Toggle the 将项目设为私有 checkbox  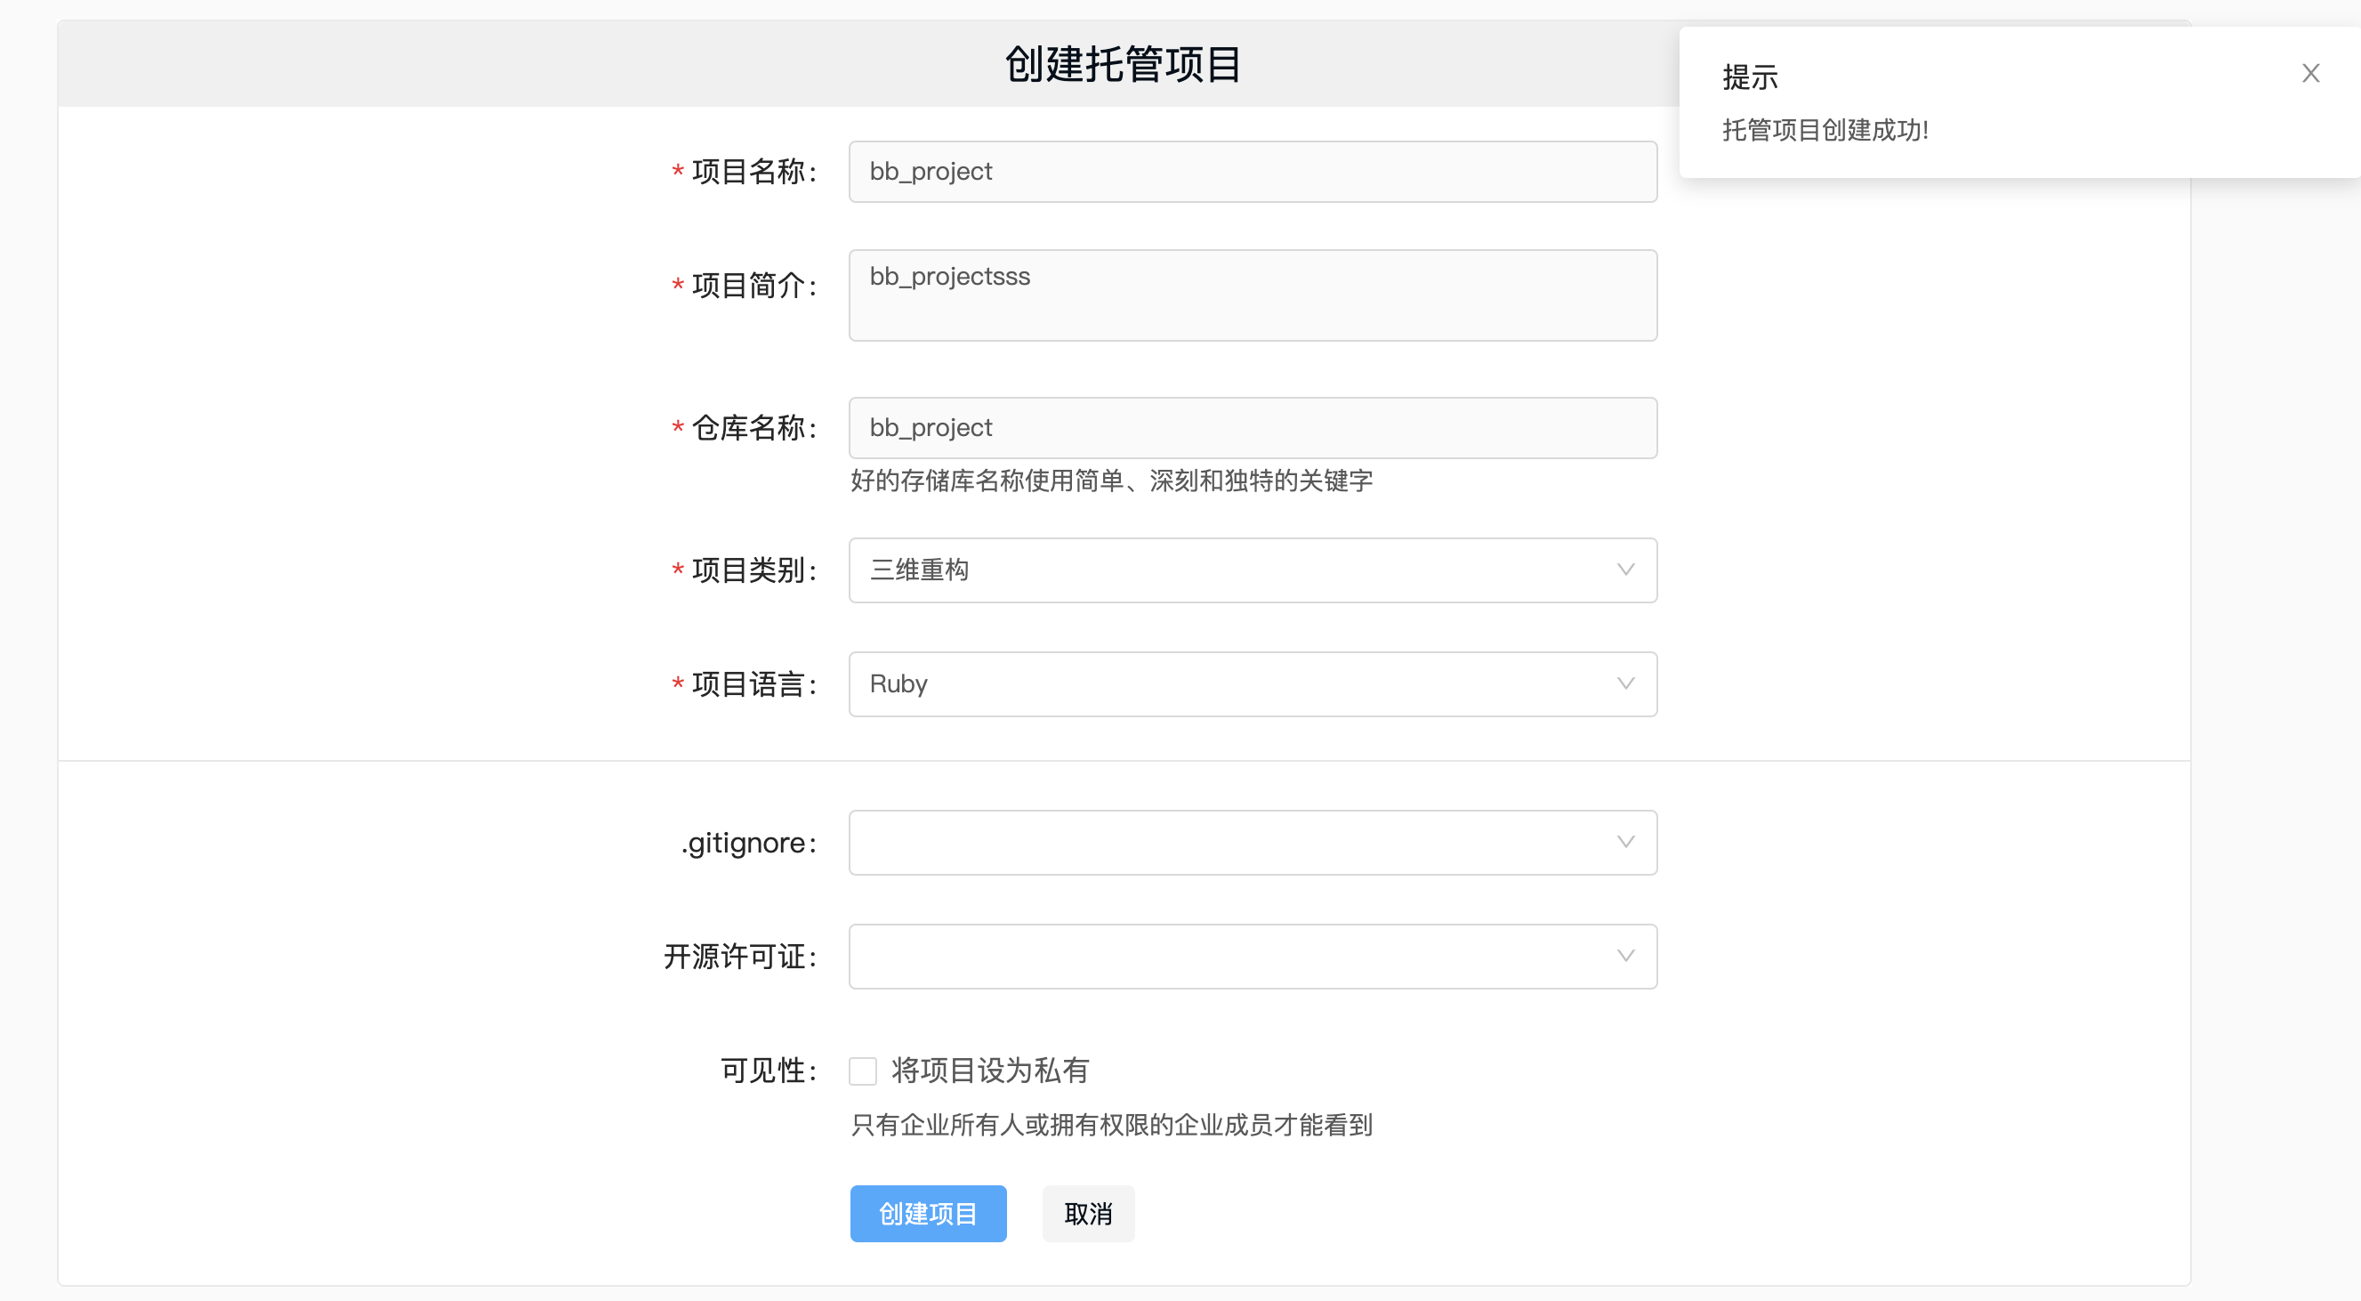[862, 1071]
